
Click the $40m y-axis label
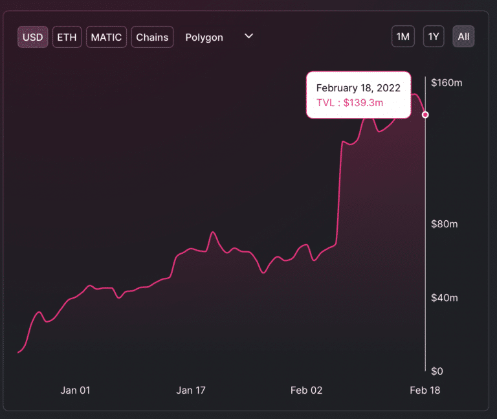445,298
